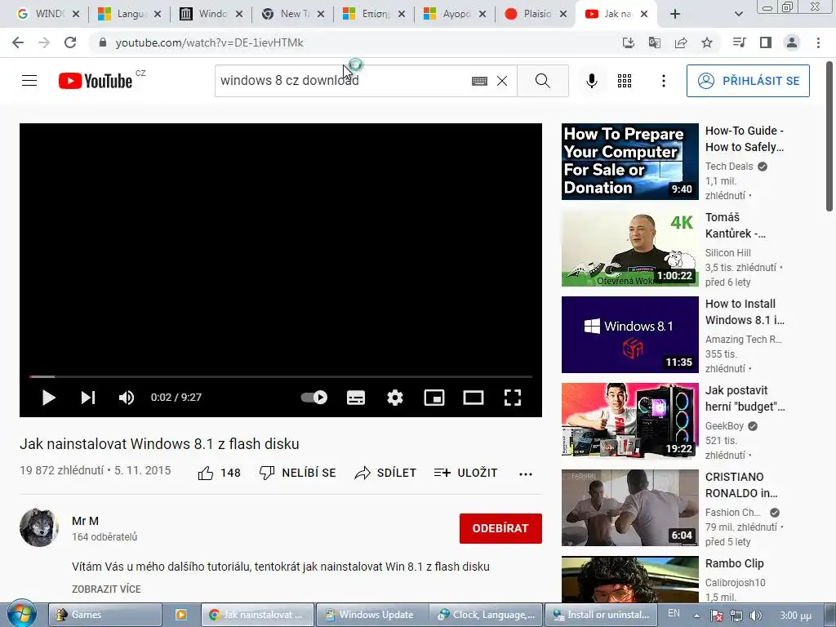
Task: Open more actions ellipsis under video
Action: (x=526, y=474)
